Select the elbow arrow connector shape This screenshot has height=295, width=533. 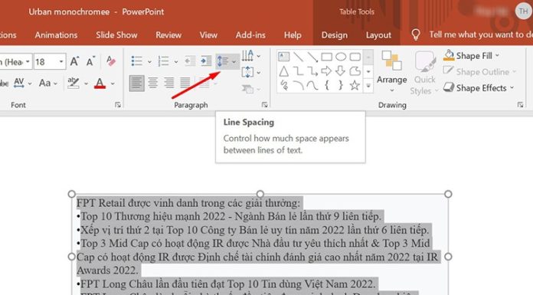click(x=312, y=71)
